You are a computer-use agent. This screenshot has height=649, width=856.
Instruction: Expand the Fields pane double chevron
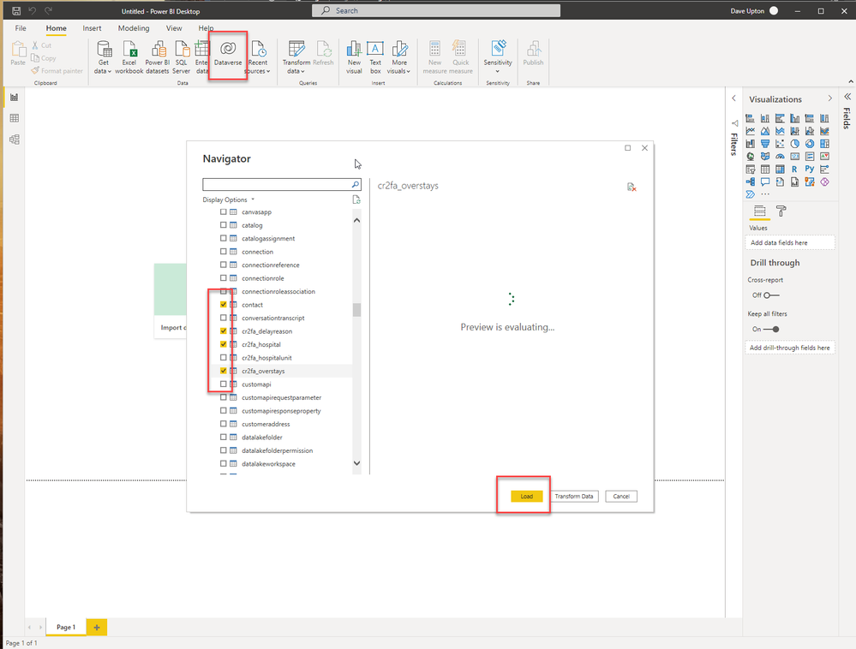pos(847,97)
